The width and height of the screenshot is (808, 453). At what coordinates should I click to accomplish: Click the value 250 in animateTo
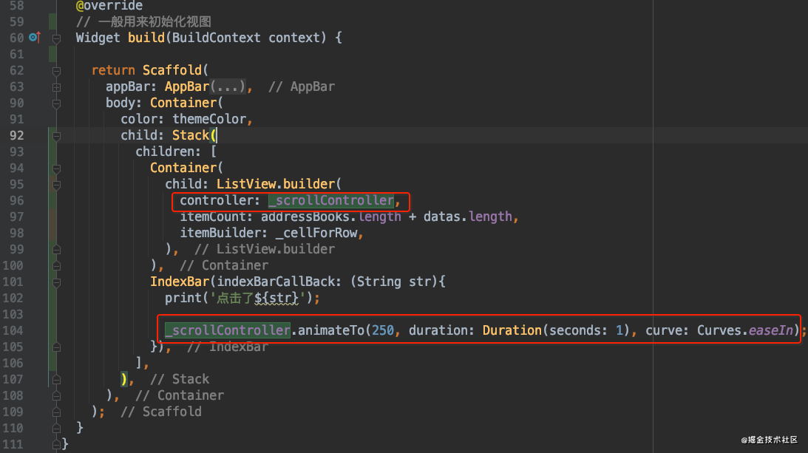coord(383,330)
